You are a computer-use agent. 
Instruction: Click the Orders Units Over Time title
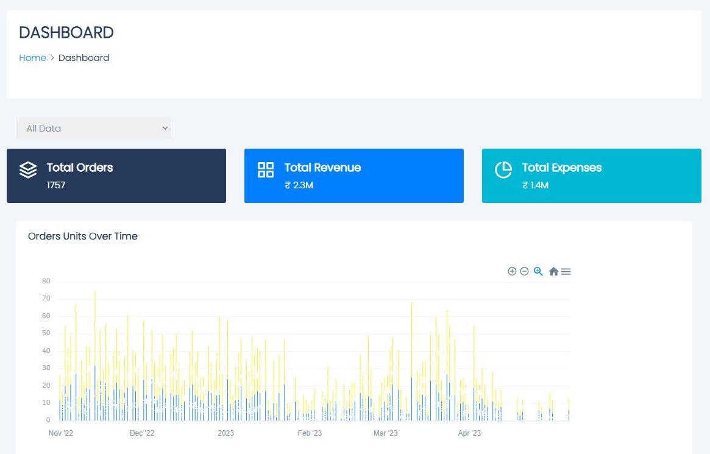tap(83, 236)
